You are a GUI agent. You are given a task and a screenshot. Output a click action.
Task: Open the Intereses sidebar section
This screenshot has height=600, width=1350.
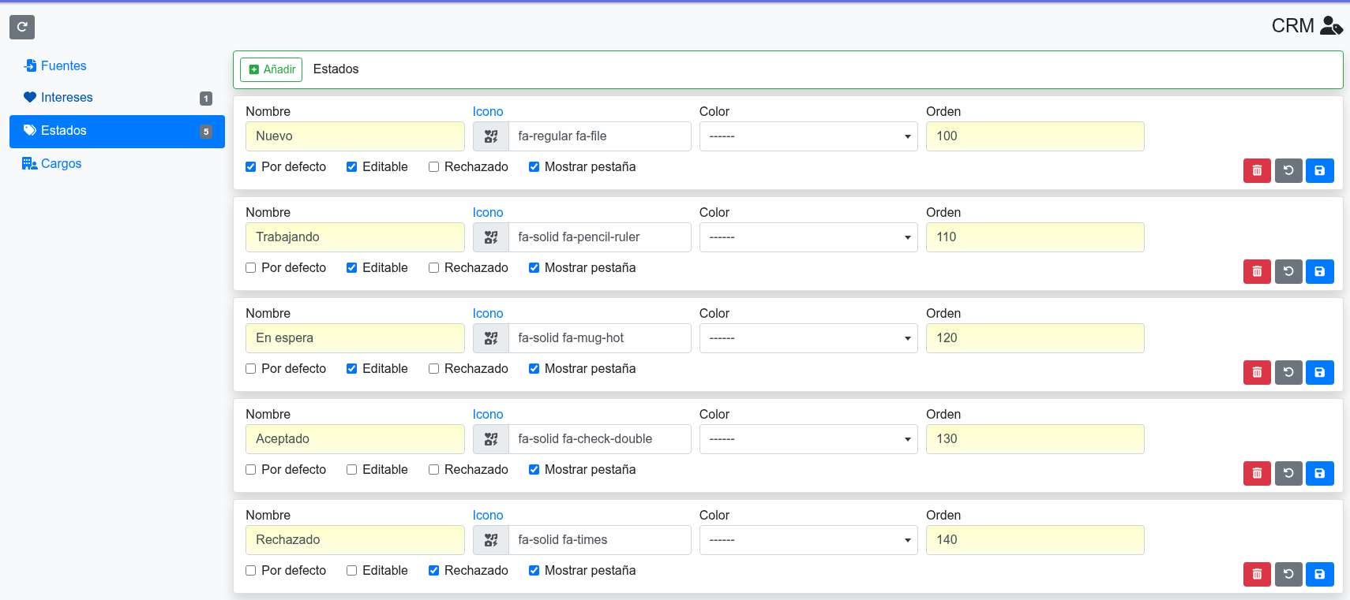(66, 98)
